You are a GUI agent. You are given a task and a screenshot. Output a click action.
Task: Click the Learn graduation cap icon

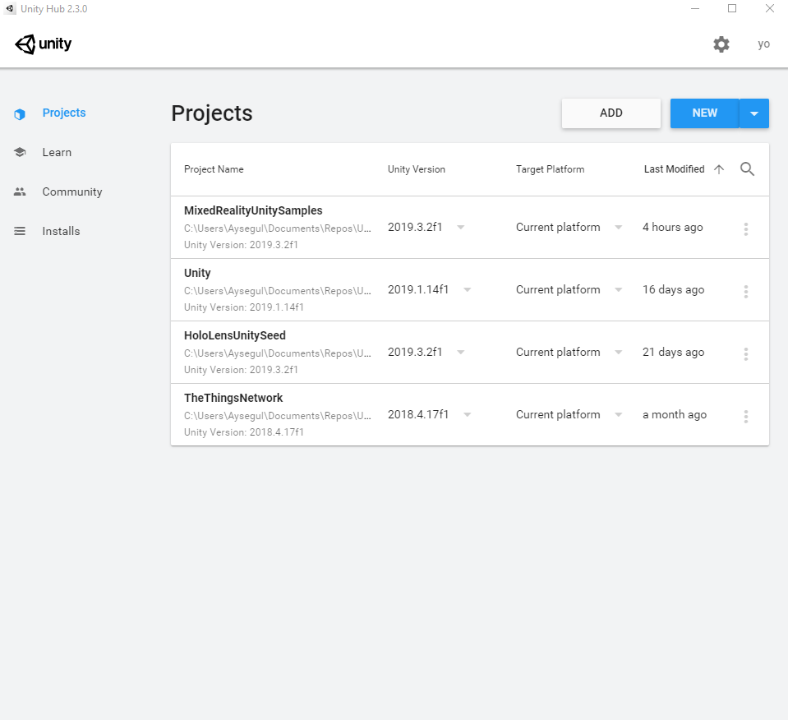[x=20, y=152]
